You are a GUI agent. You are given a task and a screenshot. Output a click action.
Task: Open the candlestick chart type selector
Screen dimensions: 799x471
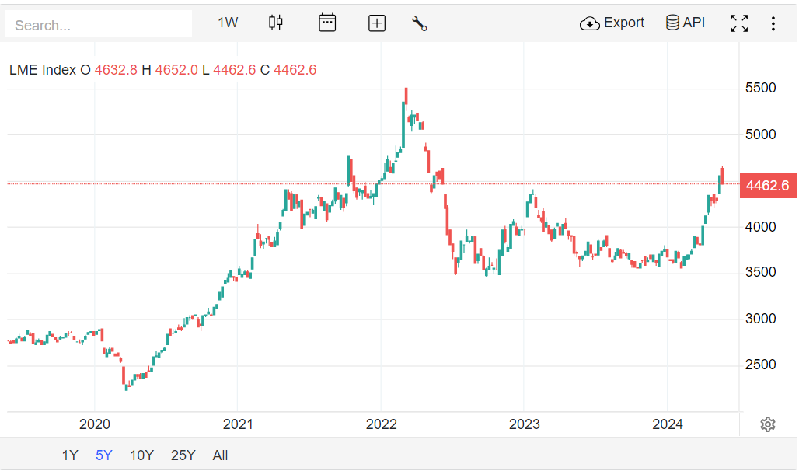[x=276, y=23]
